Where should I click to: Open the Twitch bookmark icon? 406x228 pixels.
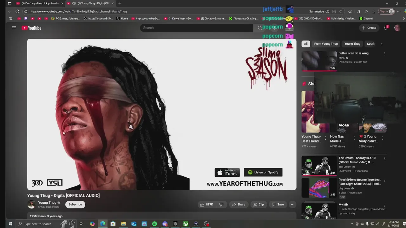pyautogui.click(x=26, y=19)
